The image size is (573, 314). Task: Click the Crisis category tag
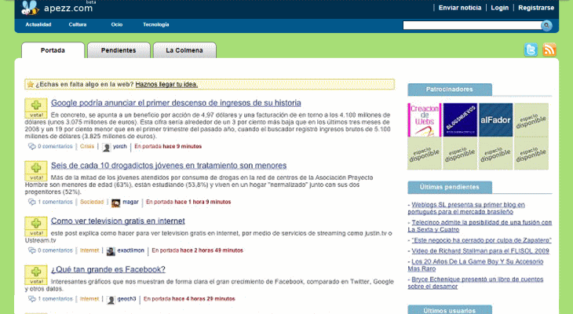click(87, 146)
